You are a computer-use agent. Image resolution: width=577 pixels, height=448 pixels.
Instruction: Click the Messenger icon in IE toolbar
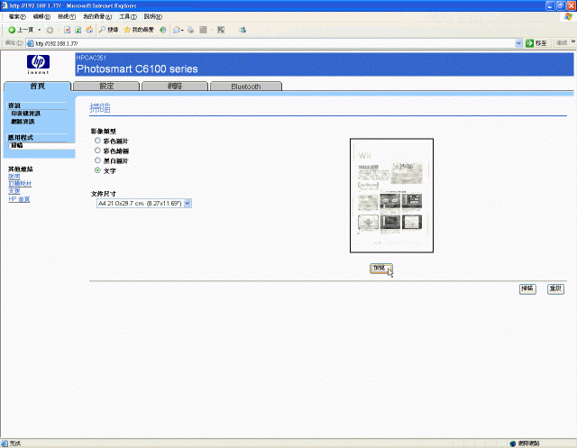[x=243, y=30]
